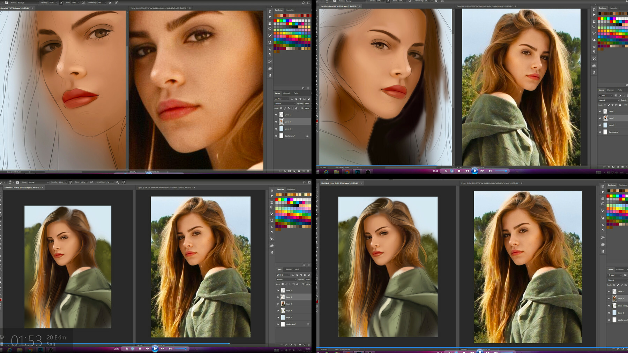Open Clone Source panel icon in top-left window
Viewport: 628px width, 353px height.
point(270,42)
